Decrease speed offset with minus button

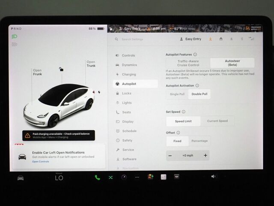pyautogui.click(x=170, y=155)
